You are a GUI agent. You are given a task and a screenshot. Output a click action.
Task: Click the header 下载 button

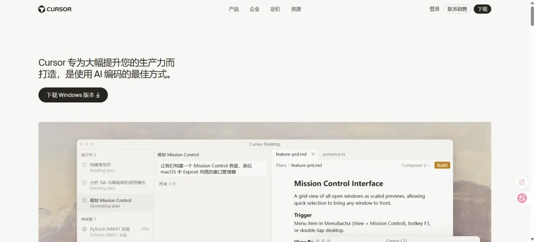coord(482,9)
